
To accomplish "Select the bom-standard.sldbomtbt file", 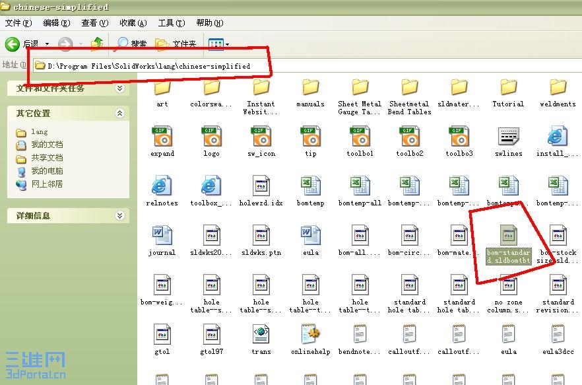I will coord(509,244).
